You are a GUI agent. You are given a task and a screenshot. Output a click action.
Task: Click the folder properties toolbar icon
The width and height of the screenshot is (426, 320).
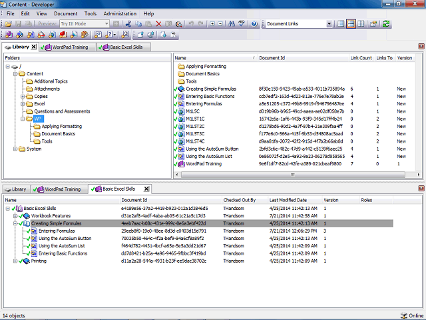coord(373,24)
